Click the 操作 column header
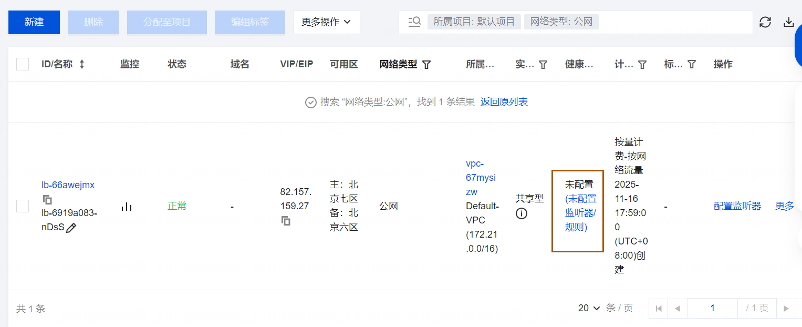The width and height of the screenshot is (802, 327). pos(723,64)
